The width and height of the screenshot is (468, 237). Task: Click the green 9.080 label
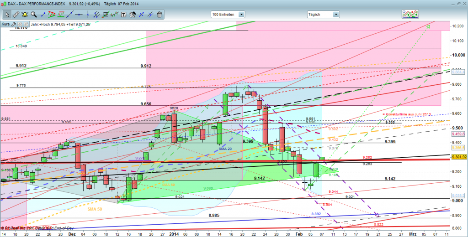click(208, 189)
